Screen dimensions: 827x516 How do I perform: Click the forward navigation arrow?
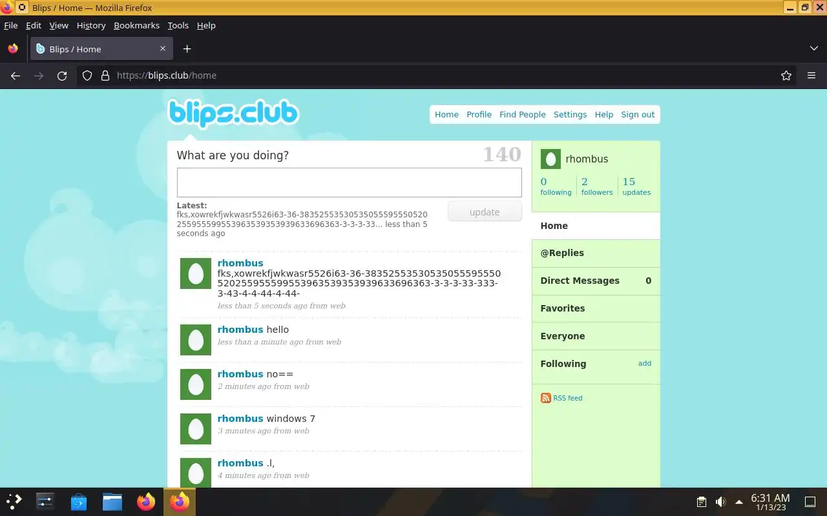click(39, 75)
